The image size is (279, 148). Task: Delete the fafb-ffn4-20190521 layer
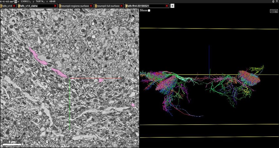pos(167,6)
